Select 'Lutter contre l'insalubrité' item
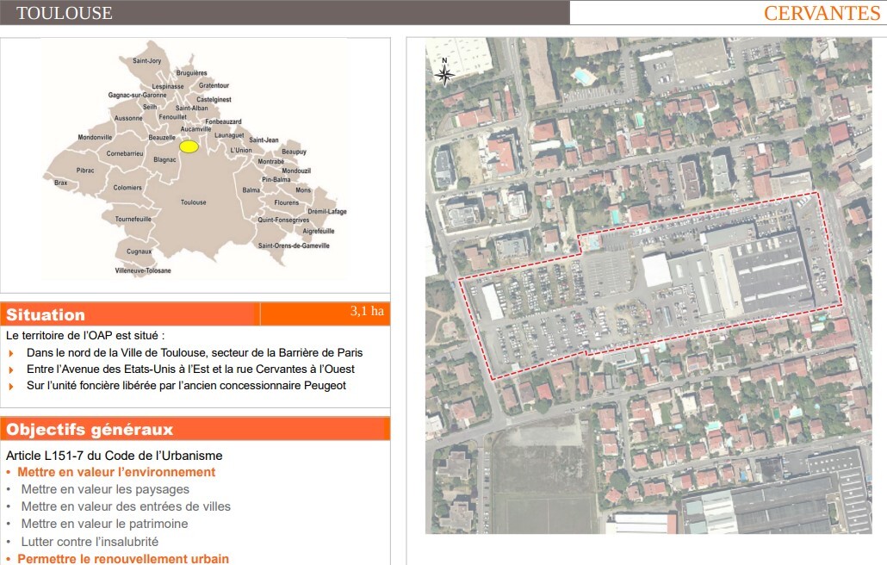Image resolution: width=887 pixels, height=565 pixels. click(90, 542)
